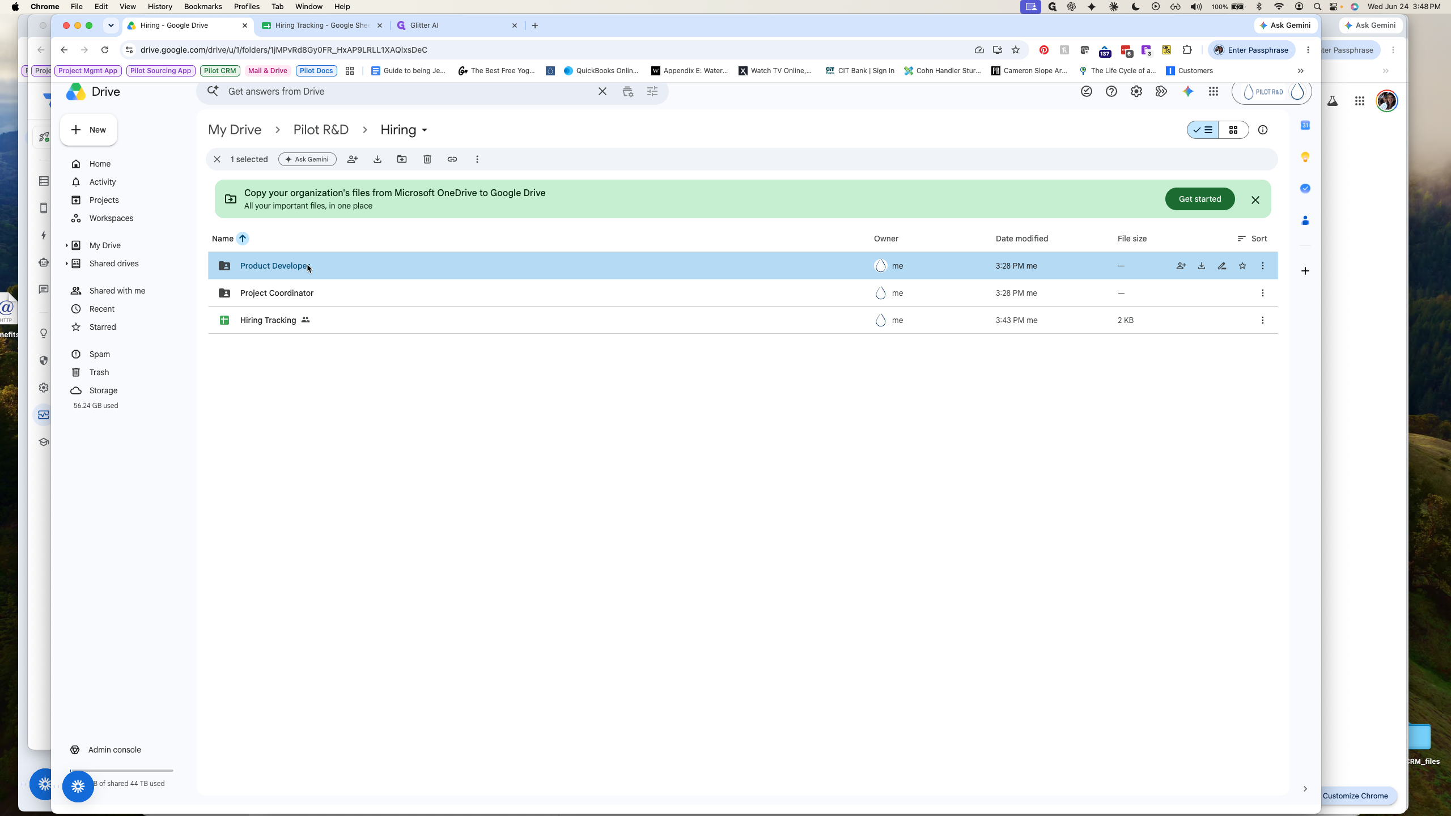This screenshot has height=816, width=1451.
Task: Click the Get started button in OneDrive banner
Action: pyautogui.click(x=1200, y=199)
